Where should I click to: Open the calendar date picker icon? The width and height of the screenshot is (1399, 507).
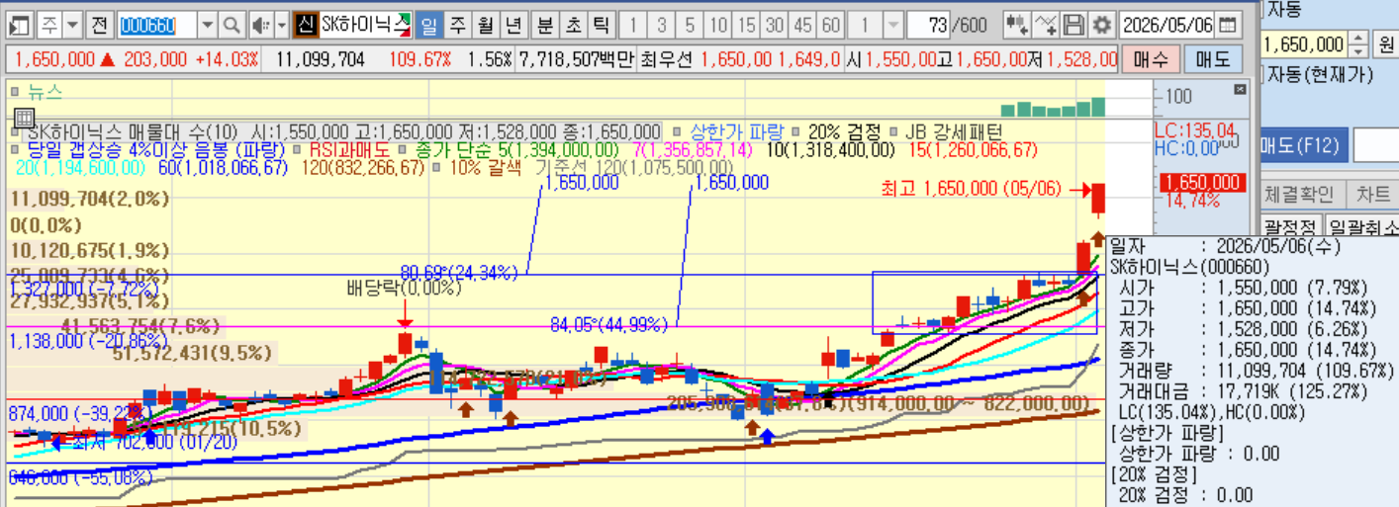(x=1228, y=25)
